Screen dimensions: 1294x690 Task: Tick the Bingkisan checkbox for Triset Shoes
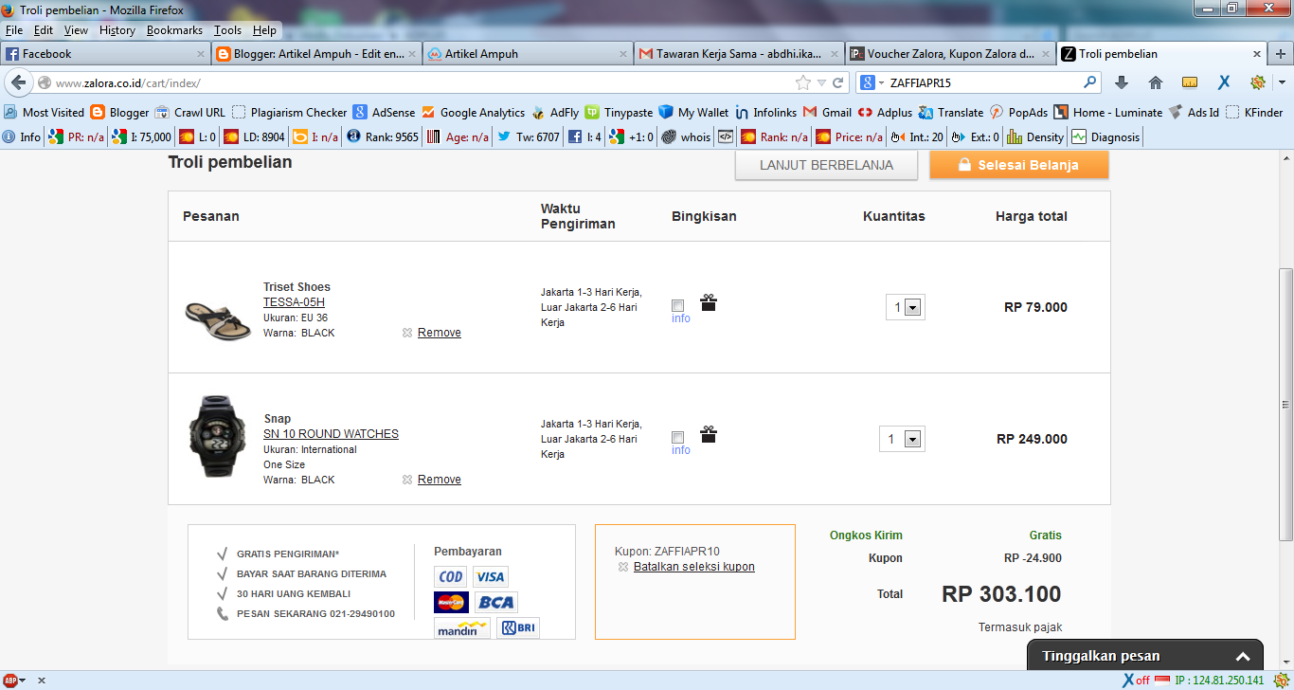(x=677, y=305)
